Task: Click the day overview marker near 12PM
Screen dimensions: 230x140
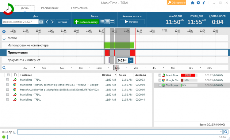Action: click(x=117, y=68)
